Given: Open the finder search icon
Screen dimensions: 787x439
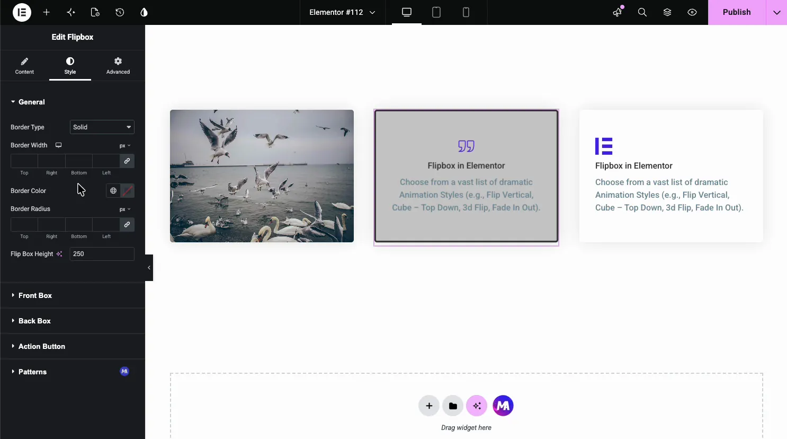Looking at the screenshot, I should click(642, 12).
